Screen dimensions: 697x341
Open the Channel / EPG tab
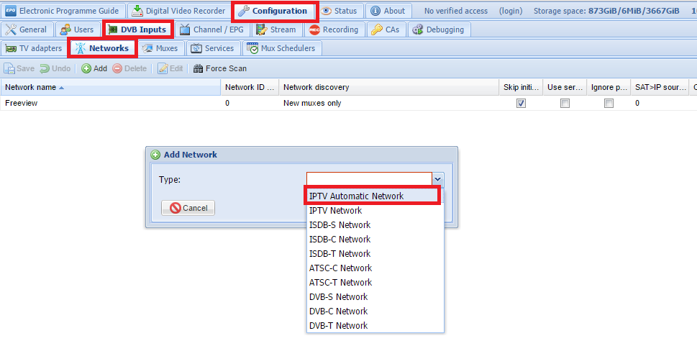coord(212,29)
